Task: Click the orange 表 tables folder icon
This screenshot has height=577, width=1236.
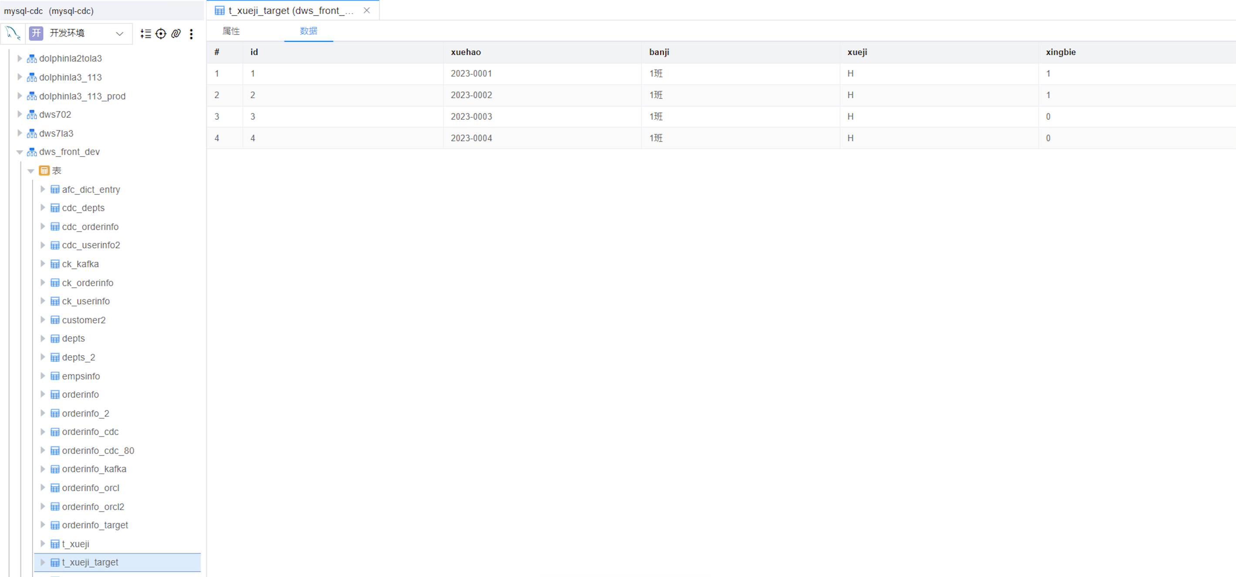Action: [x=44, y=171]
